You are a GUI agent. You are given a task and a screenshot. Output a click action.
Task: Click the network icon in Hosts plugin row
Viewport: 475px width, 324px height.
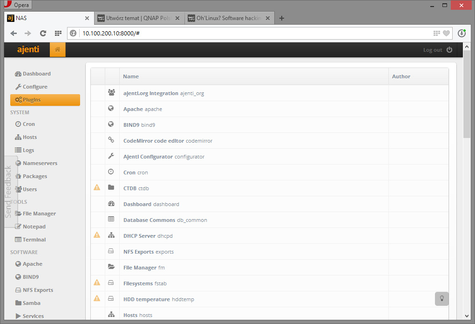[x=111, y=314]
